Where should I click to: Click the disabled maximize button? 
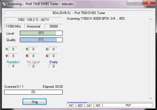[139, 3]
